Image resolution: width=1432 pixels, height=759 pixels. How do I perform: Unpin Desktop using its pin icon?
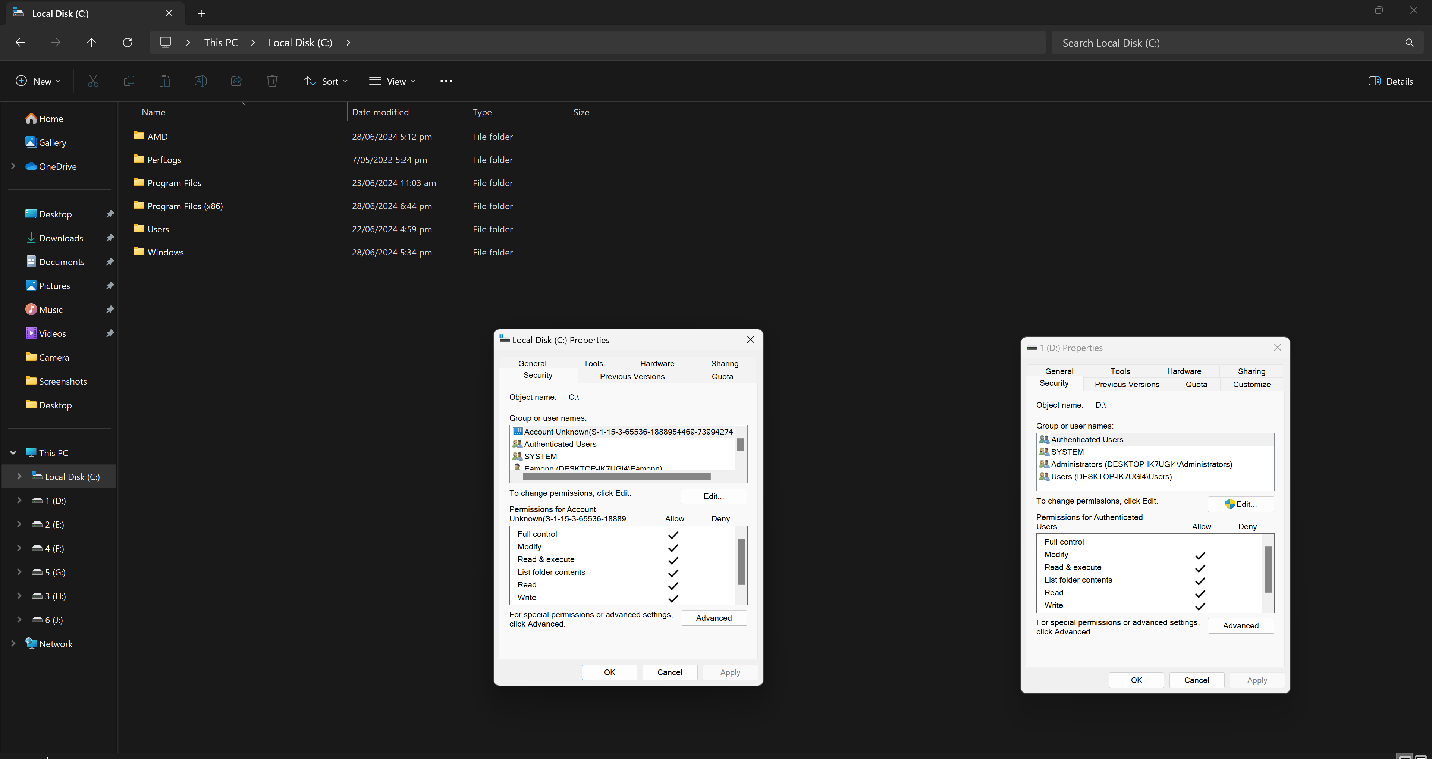[110, 214]
